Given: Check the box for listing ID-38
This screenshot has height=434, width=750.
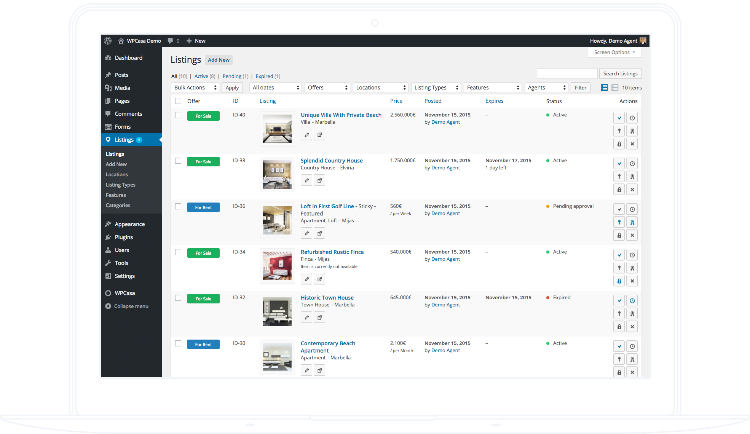Looking at the screenshot, I should [178, 161].
